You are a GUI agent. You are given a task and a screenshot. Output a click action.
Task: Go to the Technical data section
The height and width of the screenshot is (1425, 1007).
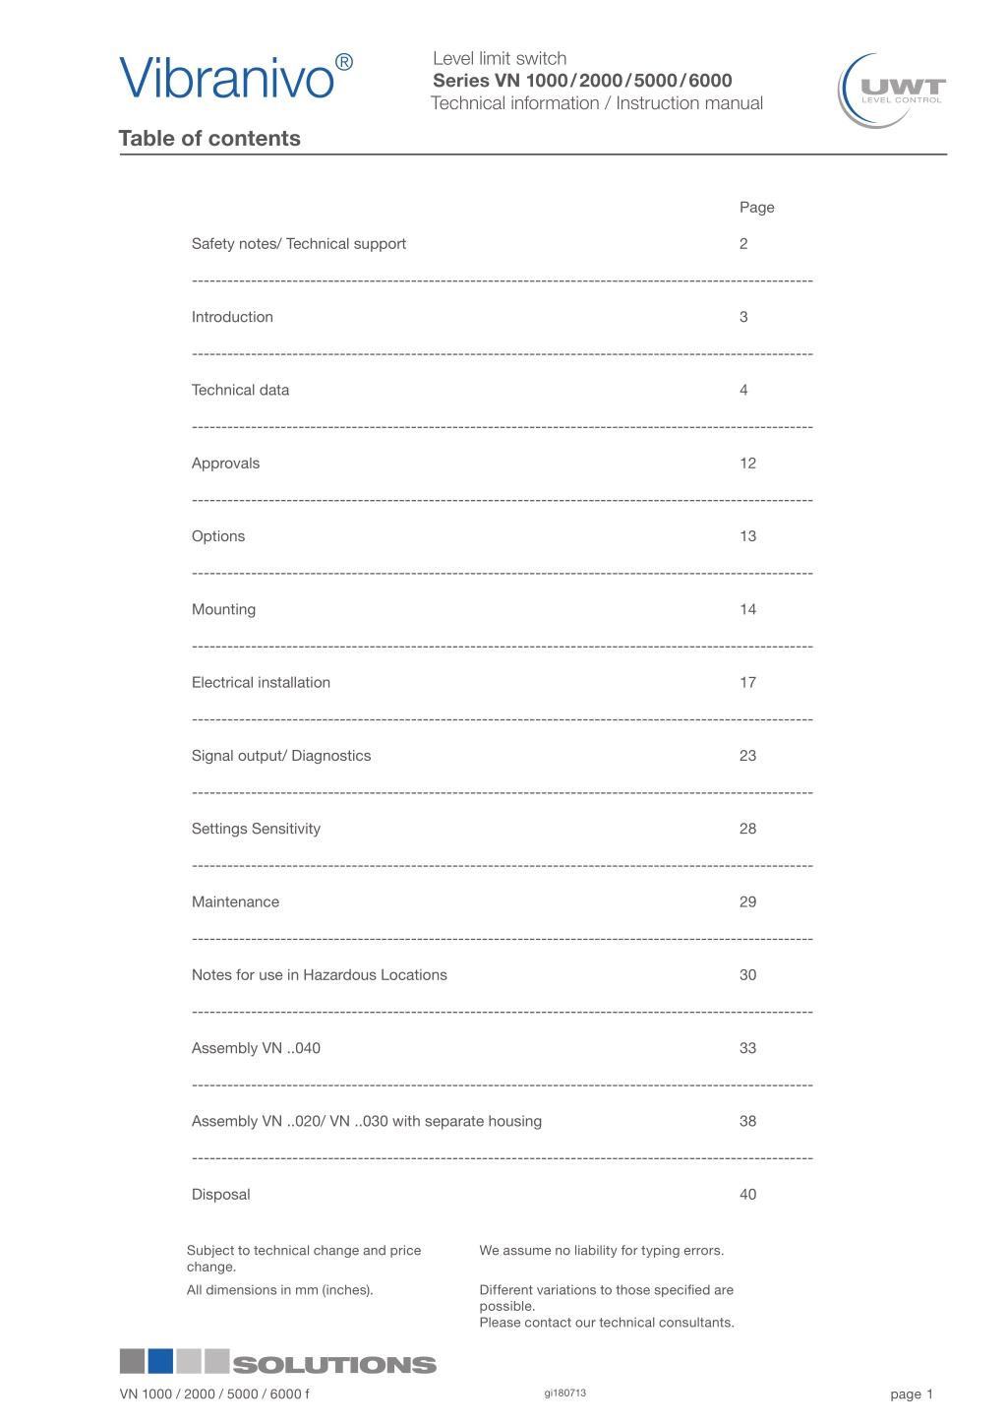coord(241,390)
